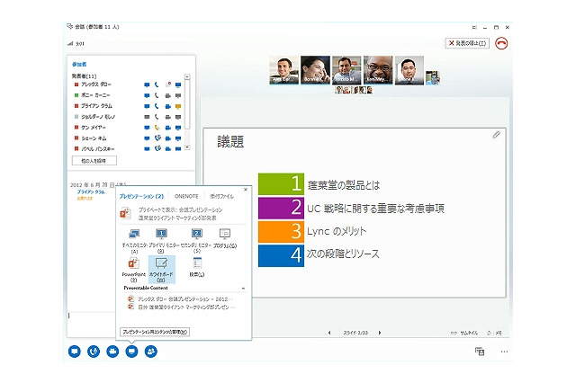This screenshot has width=576, height=383.
Task: Click the invite more people (他の人を招待) button
Action: pyautogui.click(x=94, y=161)
